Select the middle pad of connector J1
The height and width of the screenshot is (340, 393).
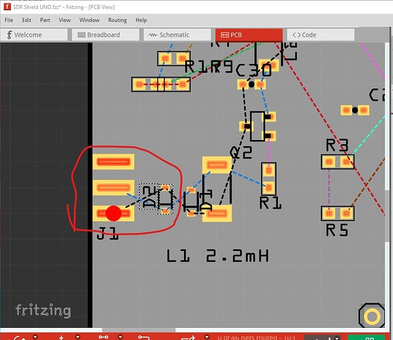click(114, 188)
